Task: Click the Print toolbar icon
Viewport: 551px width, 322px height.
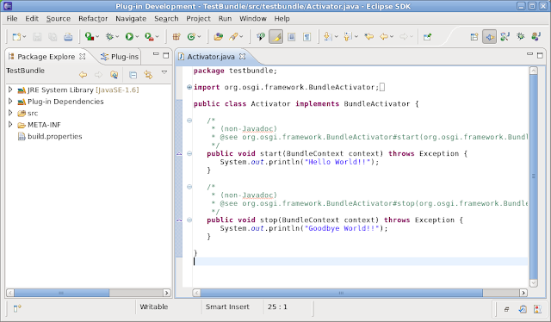Action: tap(68, 36)
